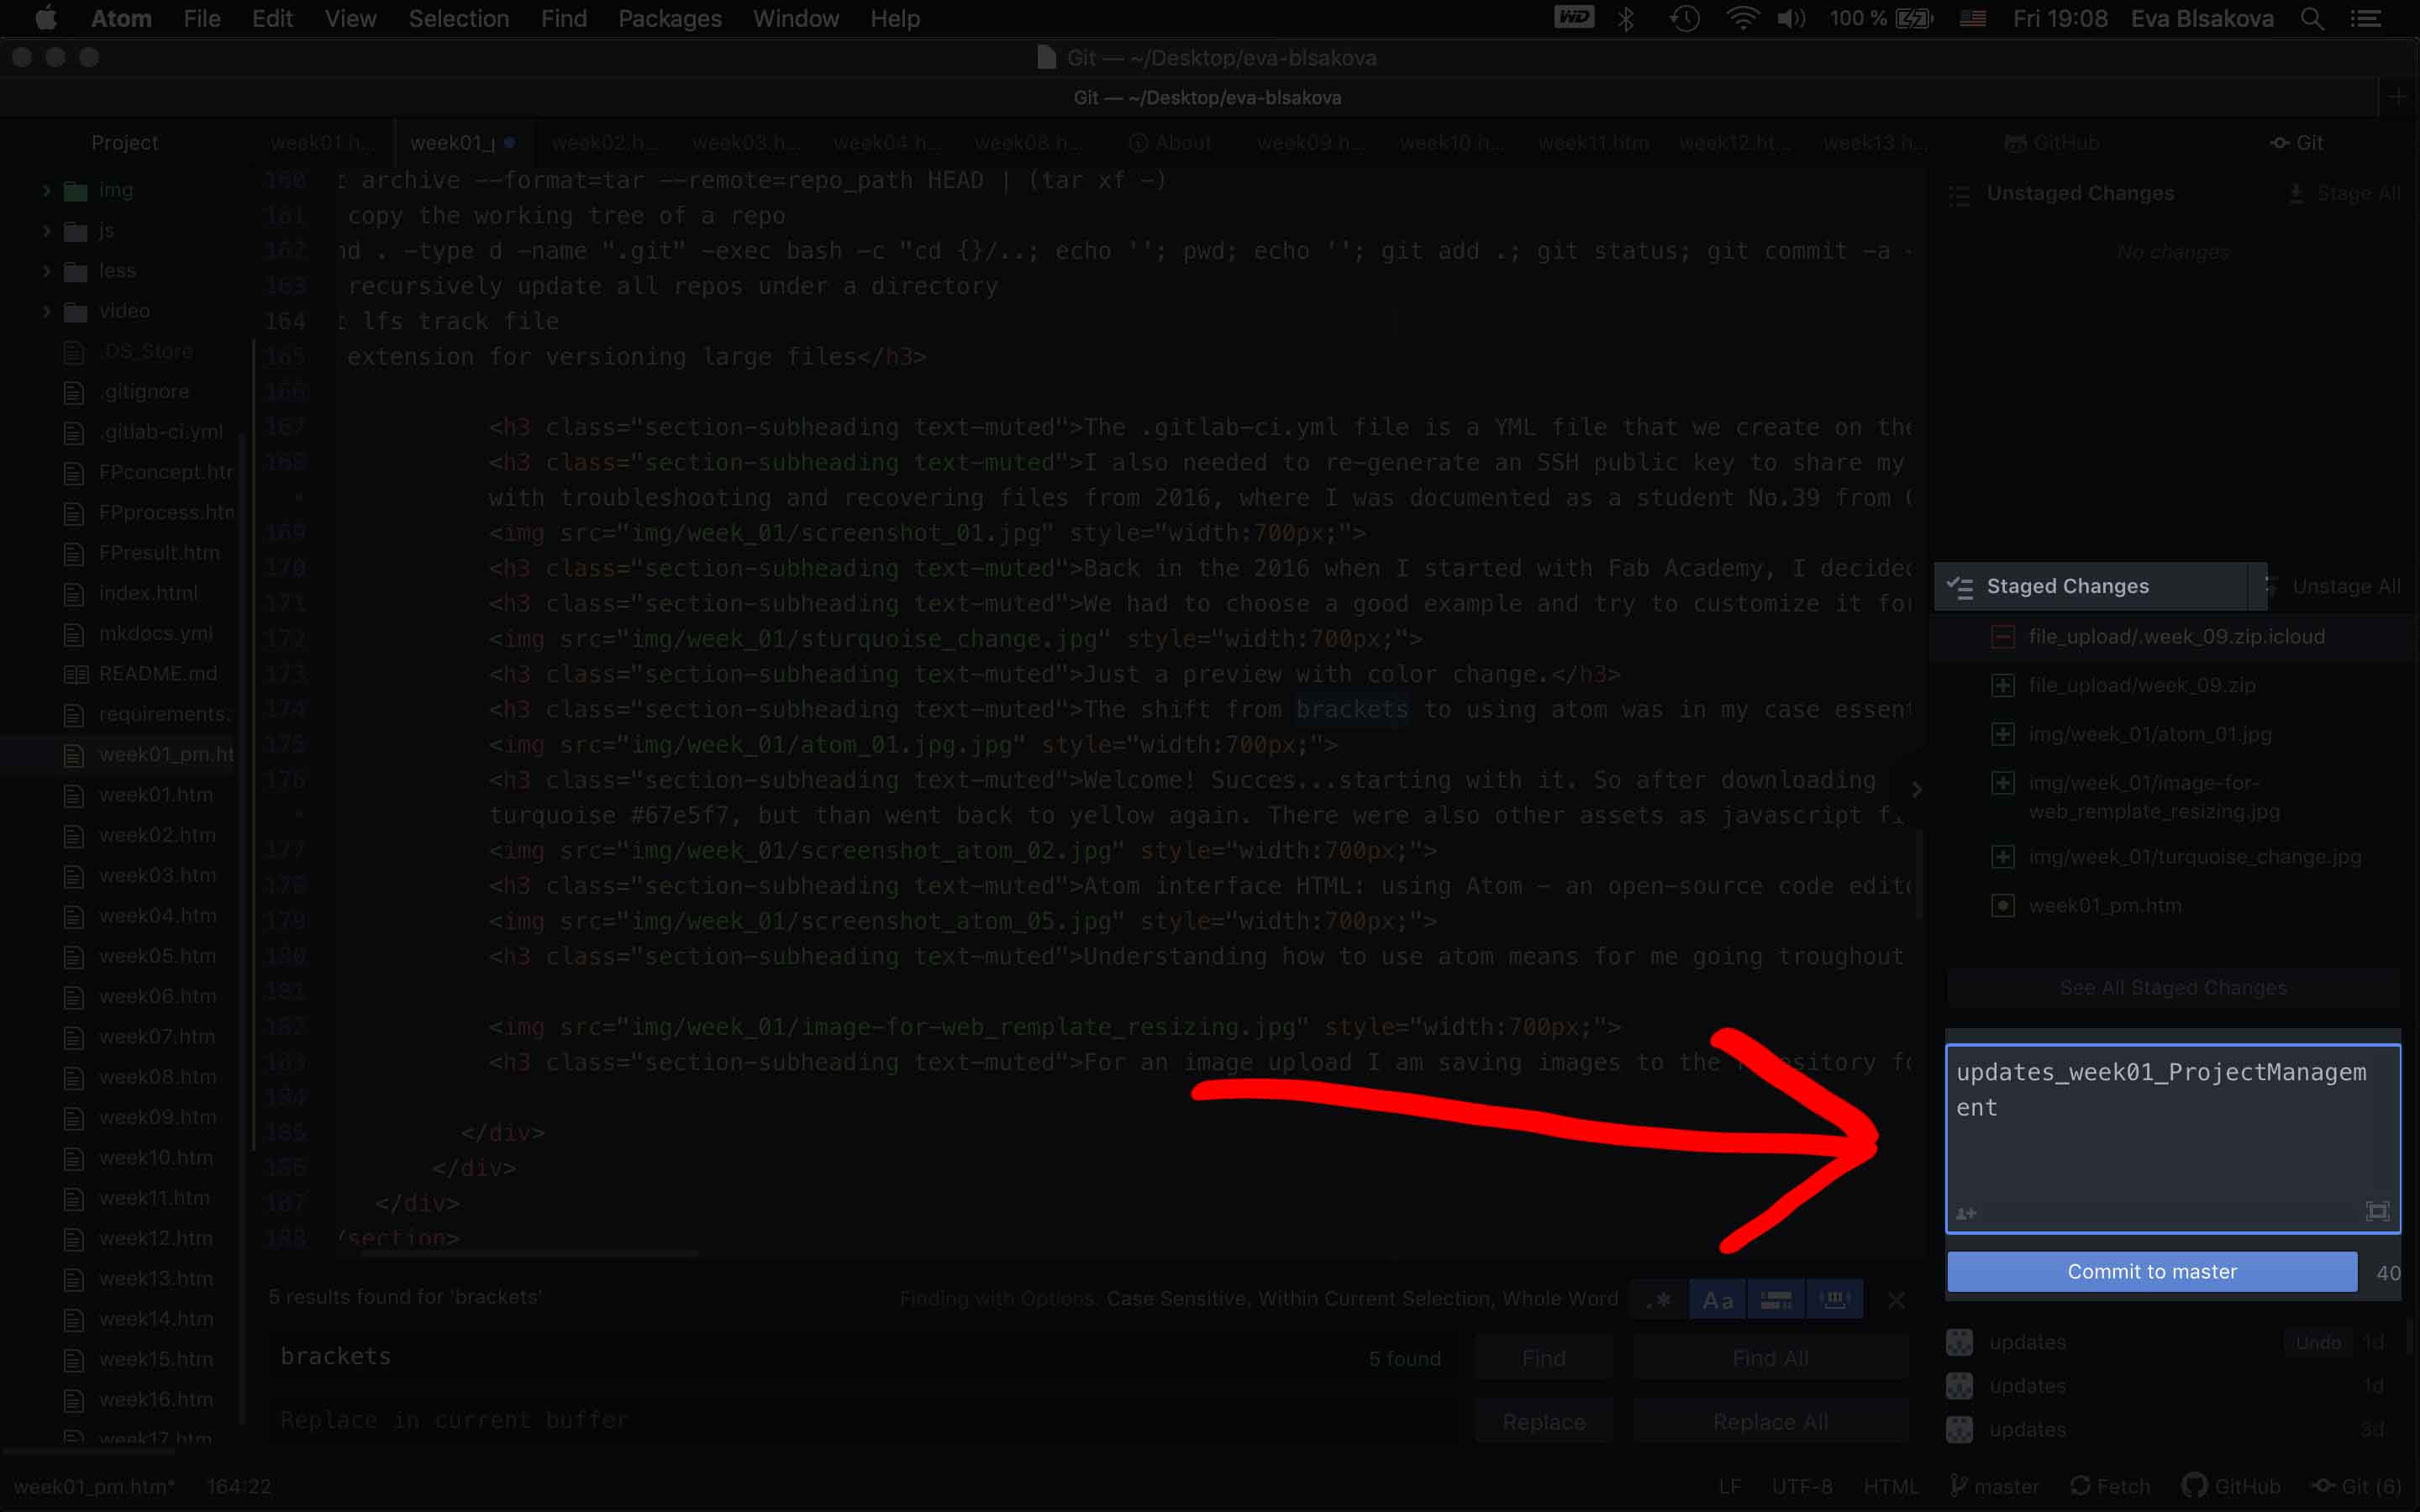Close the find and replace panel

(1896, 1300)
